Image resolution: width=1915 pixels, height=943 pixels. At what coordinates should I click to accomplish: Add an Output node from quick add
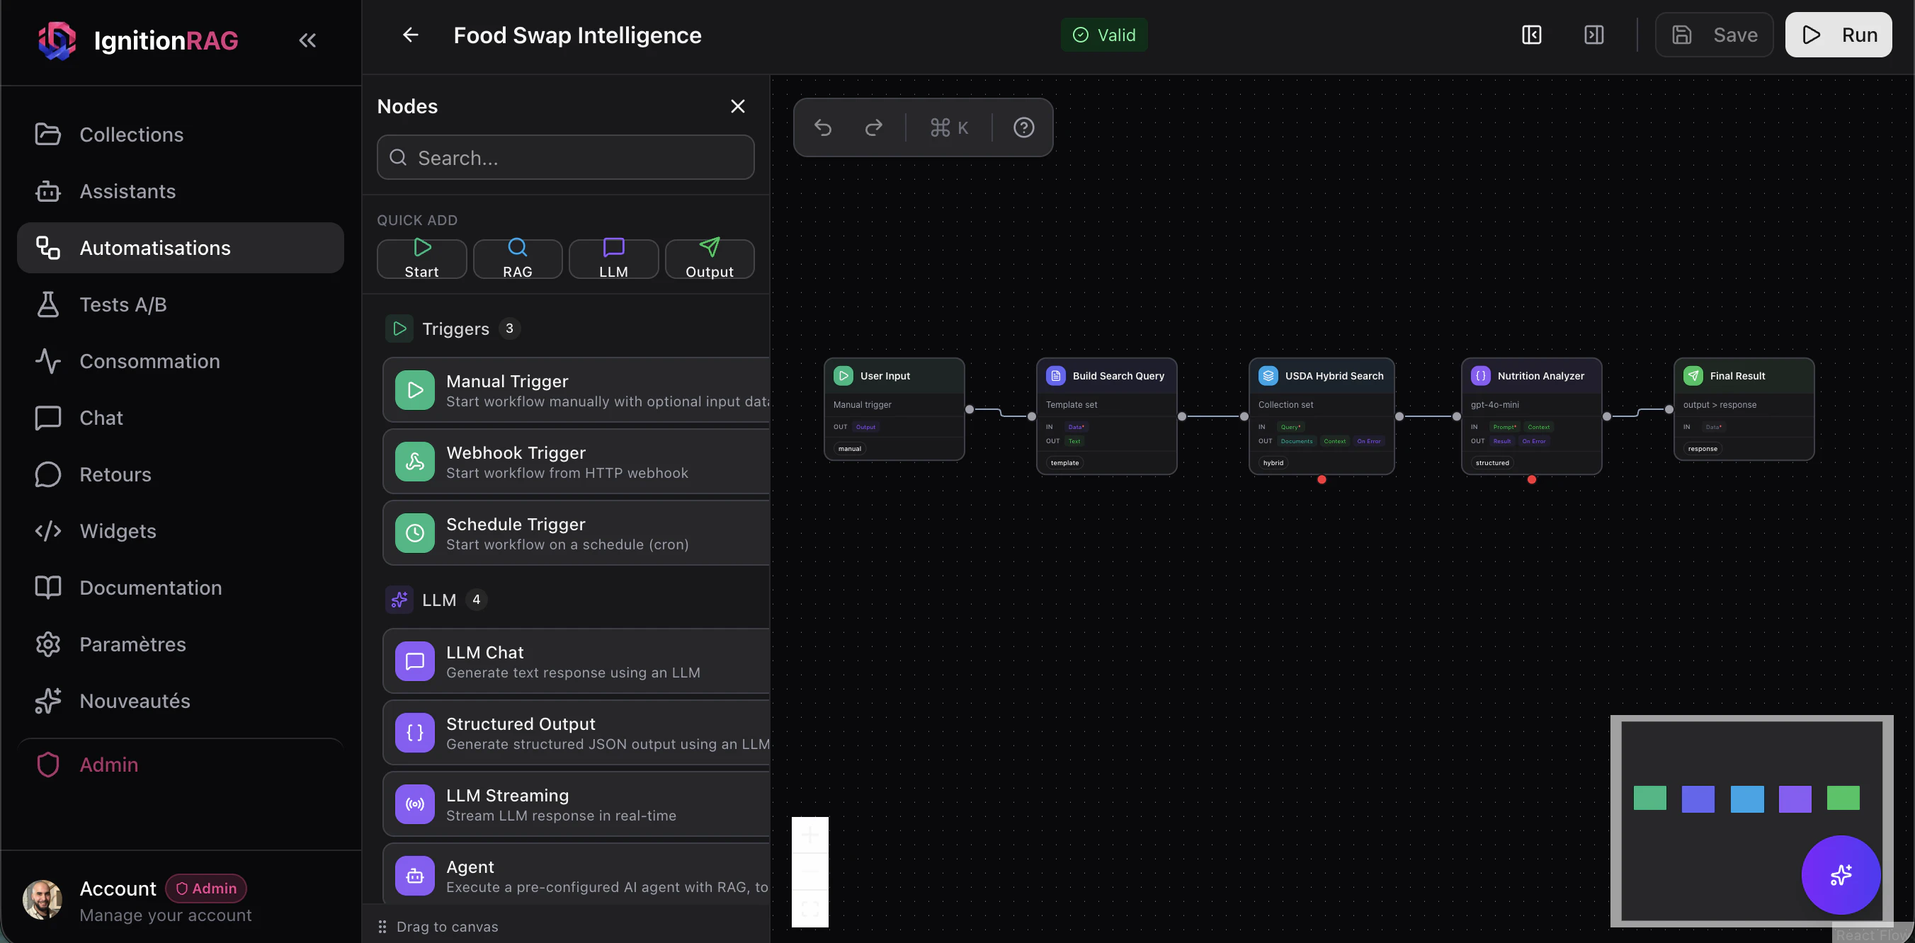709,258
